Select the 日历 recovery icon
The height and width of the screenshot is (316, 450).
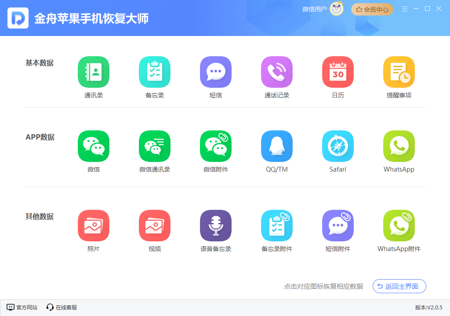click(338, 72)
